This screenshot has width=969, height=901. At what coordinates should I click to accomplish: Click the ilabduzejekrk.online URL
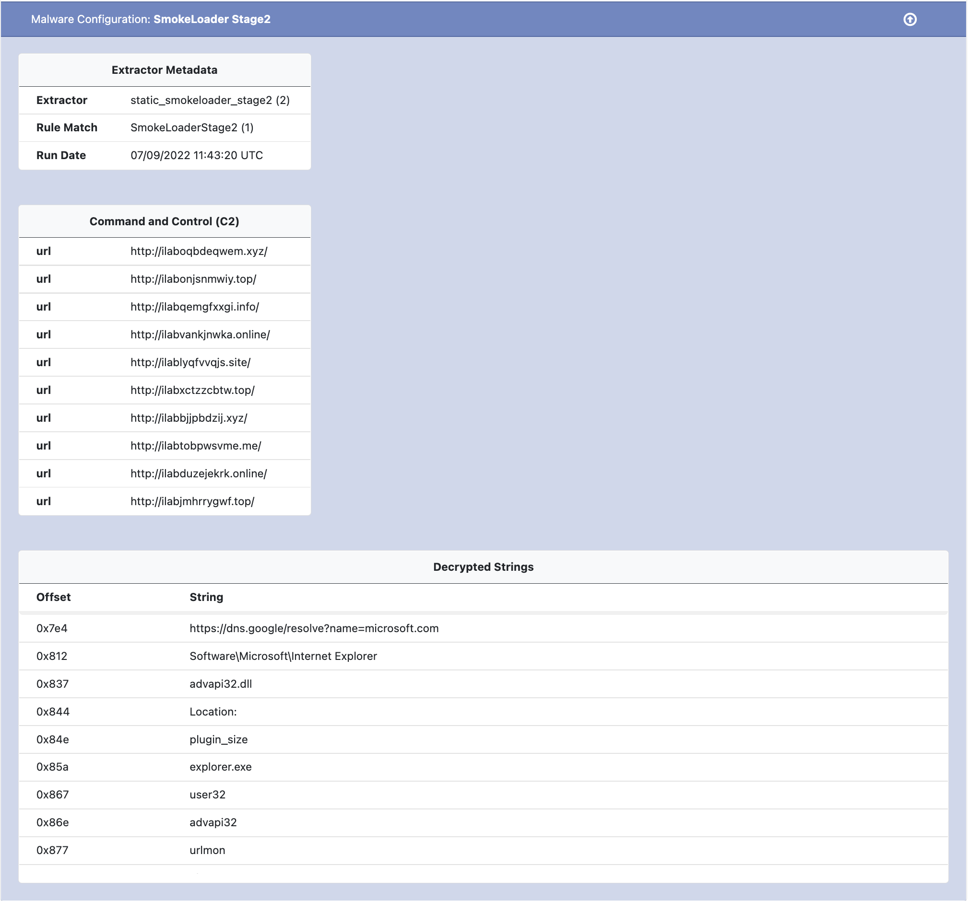point(199,474)
